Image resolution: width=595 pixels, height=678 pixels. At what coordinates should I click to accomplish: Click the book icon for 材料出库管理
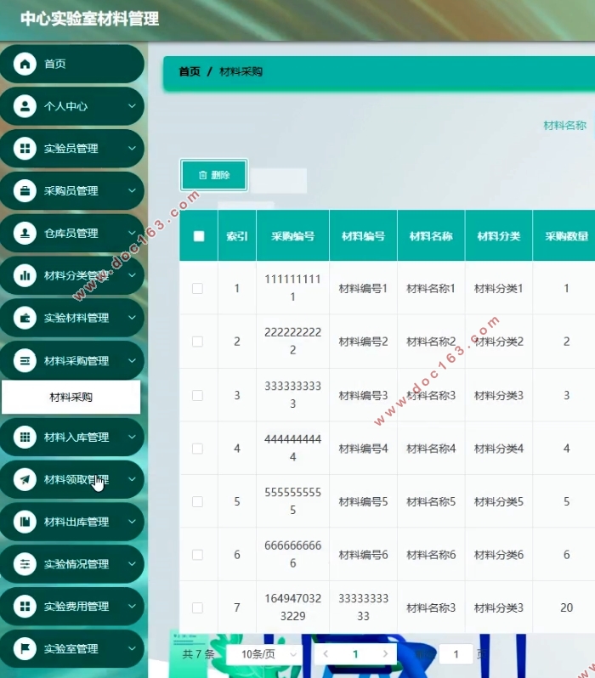click(25, 522)
